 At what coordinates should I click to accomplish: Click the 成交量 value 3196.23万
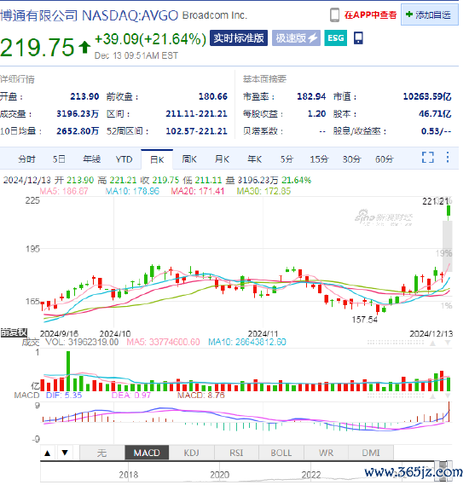pyautogui.click(x=78, y=114)
